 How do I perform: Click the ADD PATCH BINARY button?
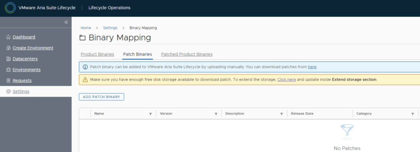pos(102,97)
